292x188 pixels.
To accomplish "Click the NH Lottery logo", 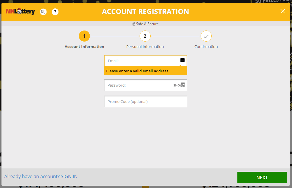I will pyautogui.click(x=20, y=12).
